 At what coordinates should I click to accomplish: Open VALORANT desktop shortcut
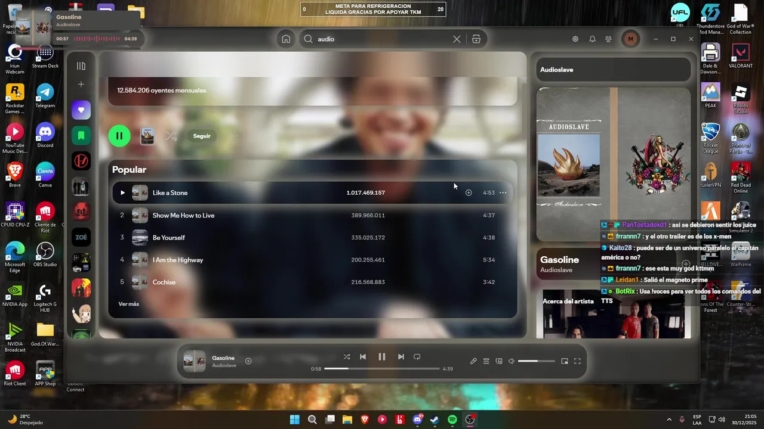coord(741,56)
